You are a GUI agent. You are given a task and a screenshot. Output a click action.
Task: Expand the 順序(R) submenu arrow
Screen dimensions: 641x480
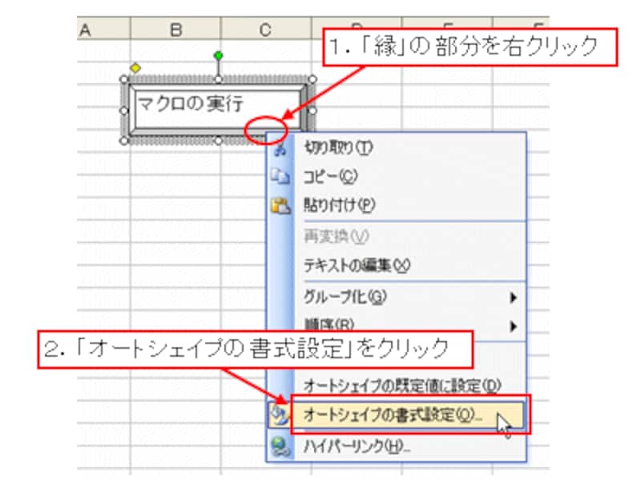click(x=513, y=326)
